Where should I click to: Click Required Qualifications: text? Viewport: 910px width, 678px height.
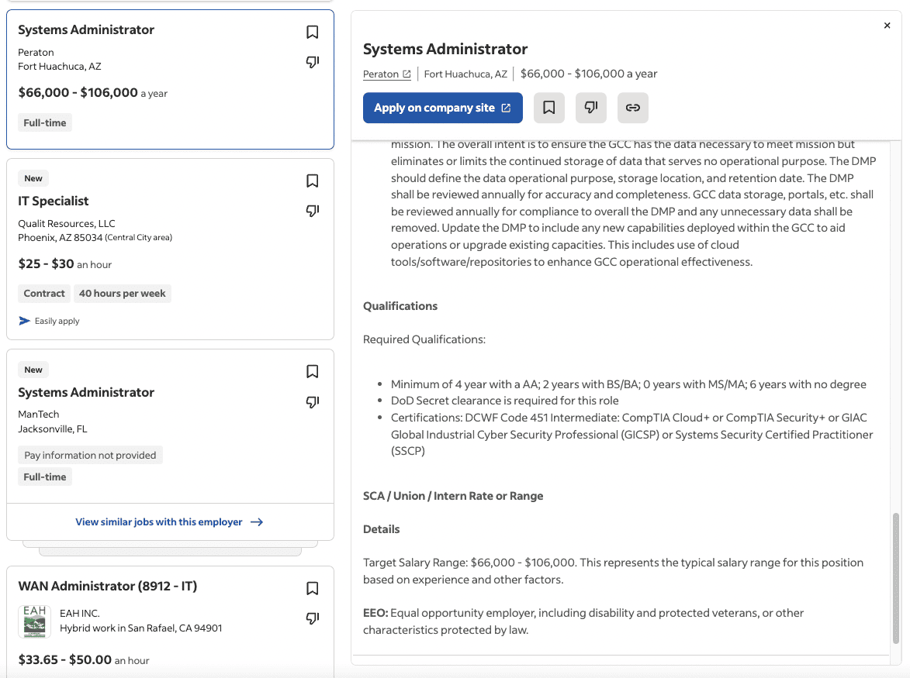[x=424, y=339]
